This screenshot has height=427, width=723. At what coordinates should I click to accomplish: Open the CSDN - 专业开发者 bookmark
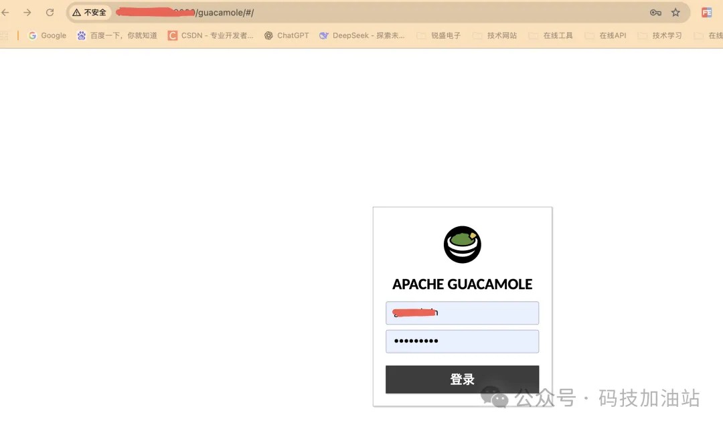coord(211,35)
